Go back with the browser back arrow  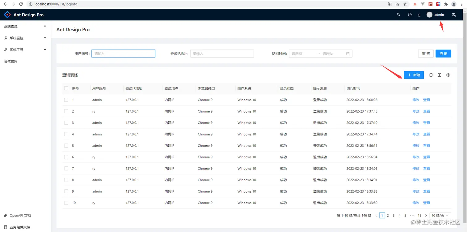5,4
